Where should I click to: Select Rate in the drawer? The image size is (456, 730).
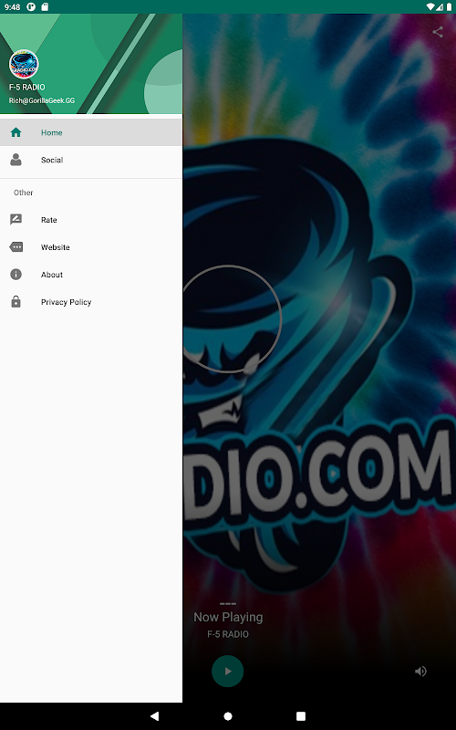pyautogui.click(x=90, y=220)
